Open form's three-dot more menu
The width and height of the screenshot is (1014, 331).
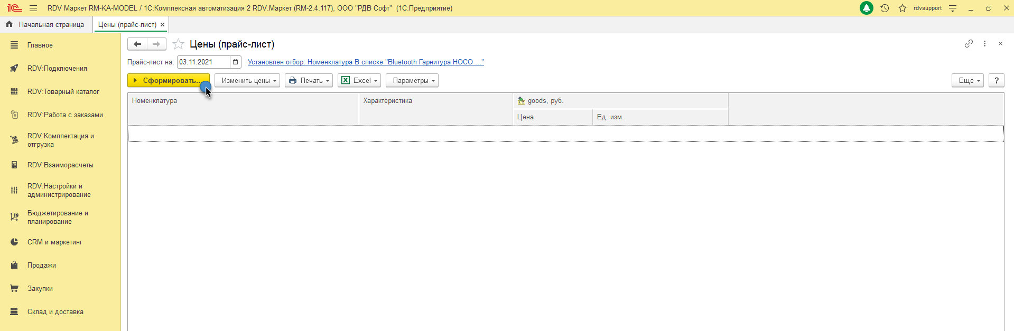(984, 44)
